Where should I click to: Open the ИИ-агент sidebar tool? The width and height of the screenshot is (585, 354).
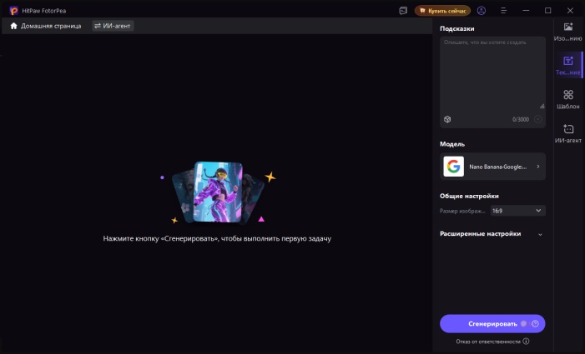tap(567, 133)
